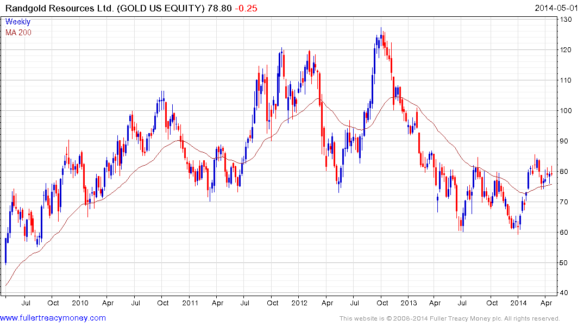Select the 'Weekly' interval label
This screenshot has height=326, width=584.
(x=18, y=22)
